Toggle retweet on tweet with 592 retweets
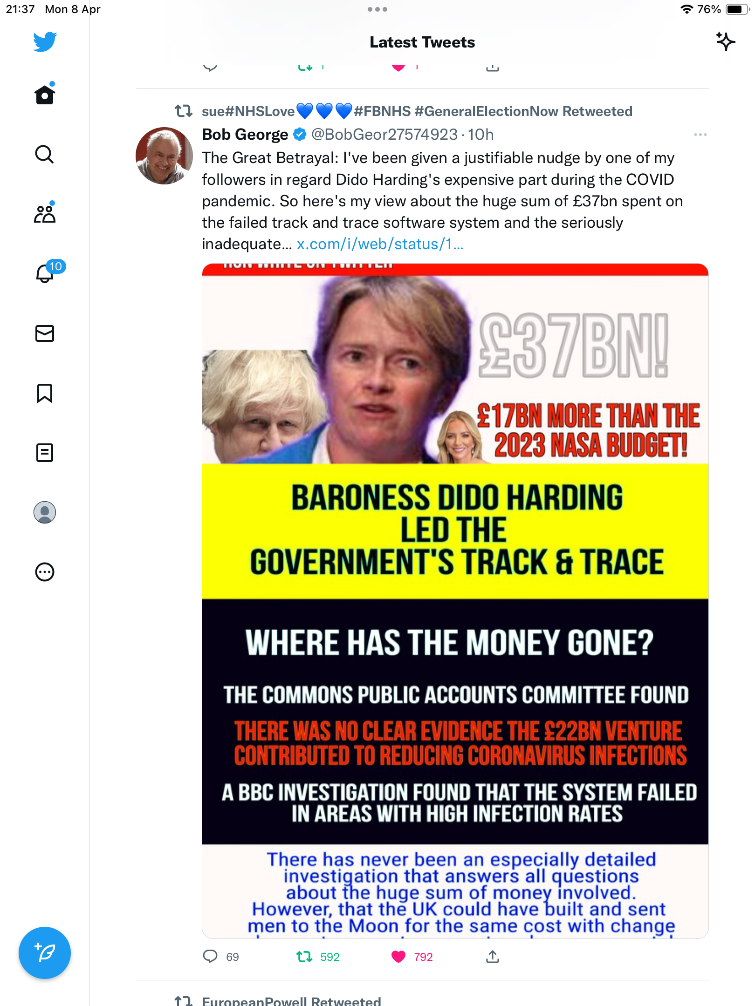The height and width of the screenshot is (1006, 755). click(304, 957)
